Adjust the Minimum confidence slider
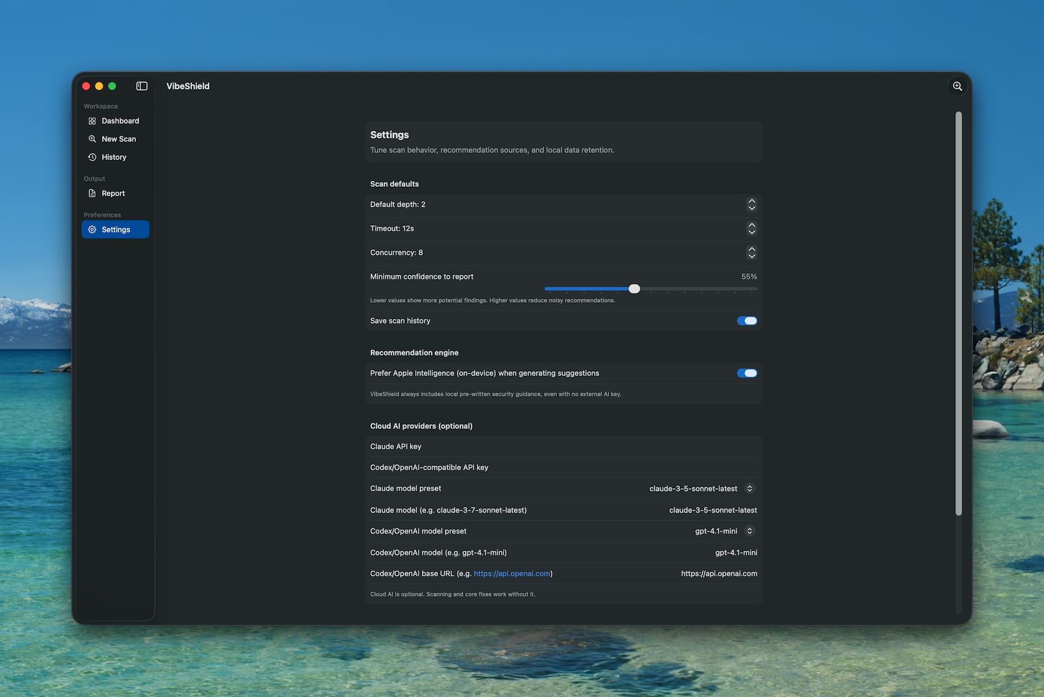 coord(634,288)
